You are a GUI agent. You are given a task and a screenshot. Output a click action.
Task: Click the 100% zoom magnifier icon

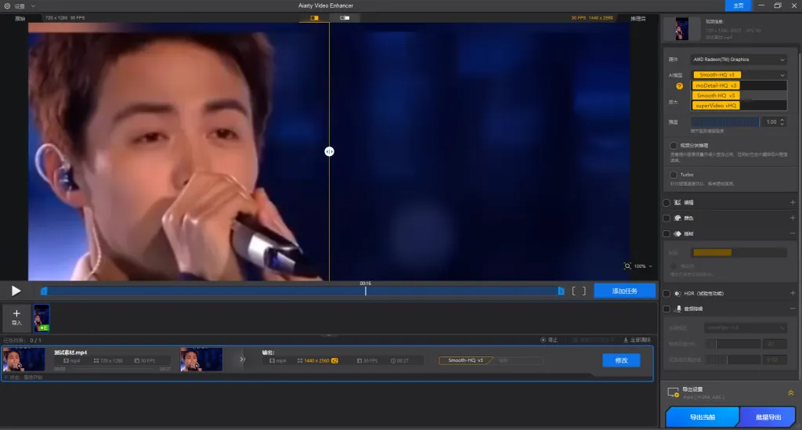tap(627, 266)
